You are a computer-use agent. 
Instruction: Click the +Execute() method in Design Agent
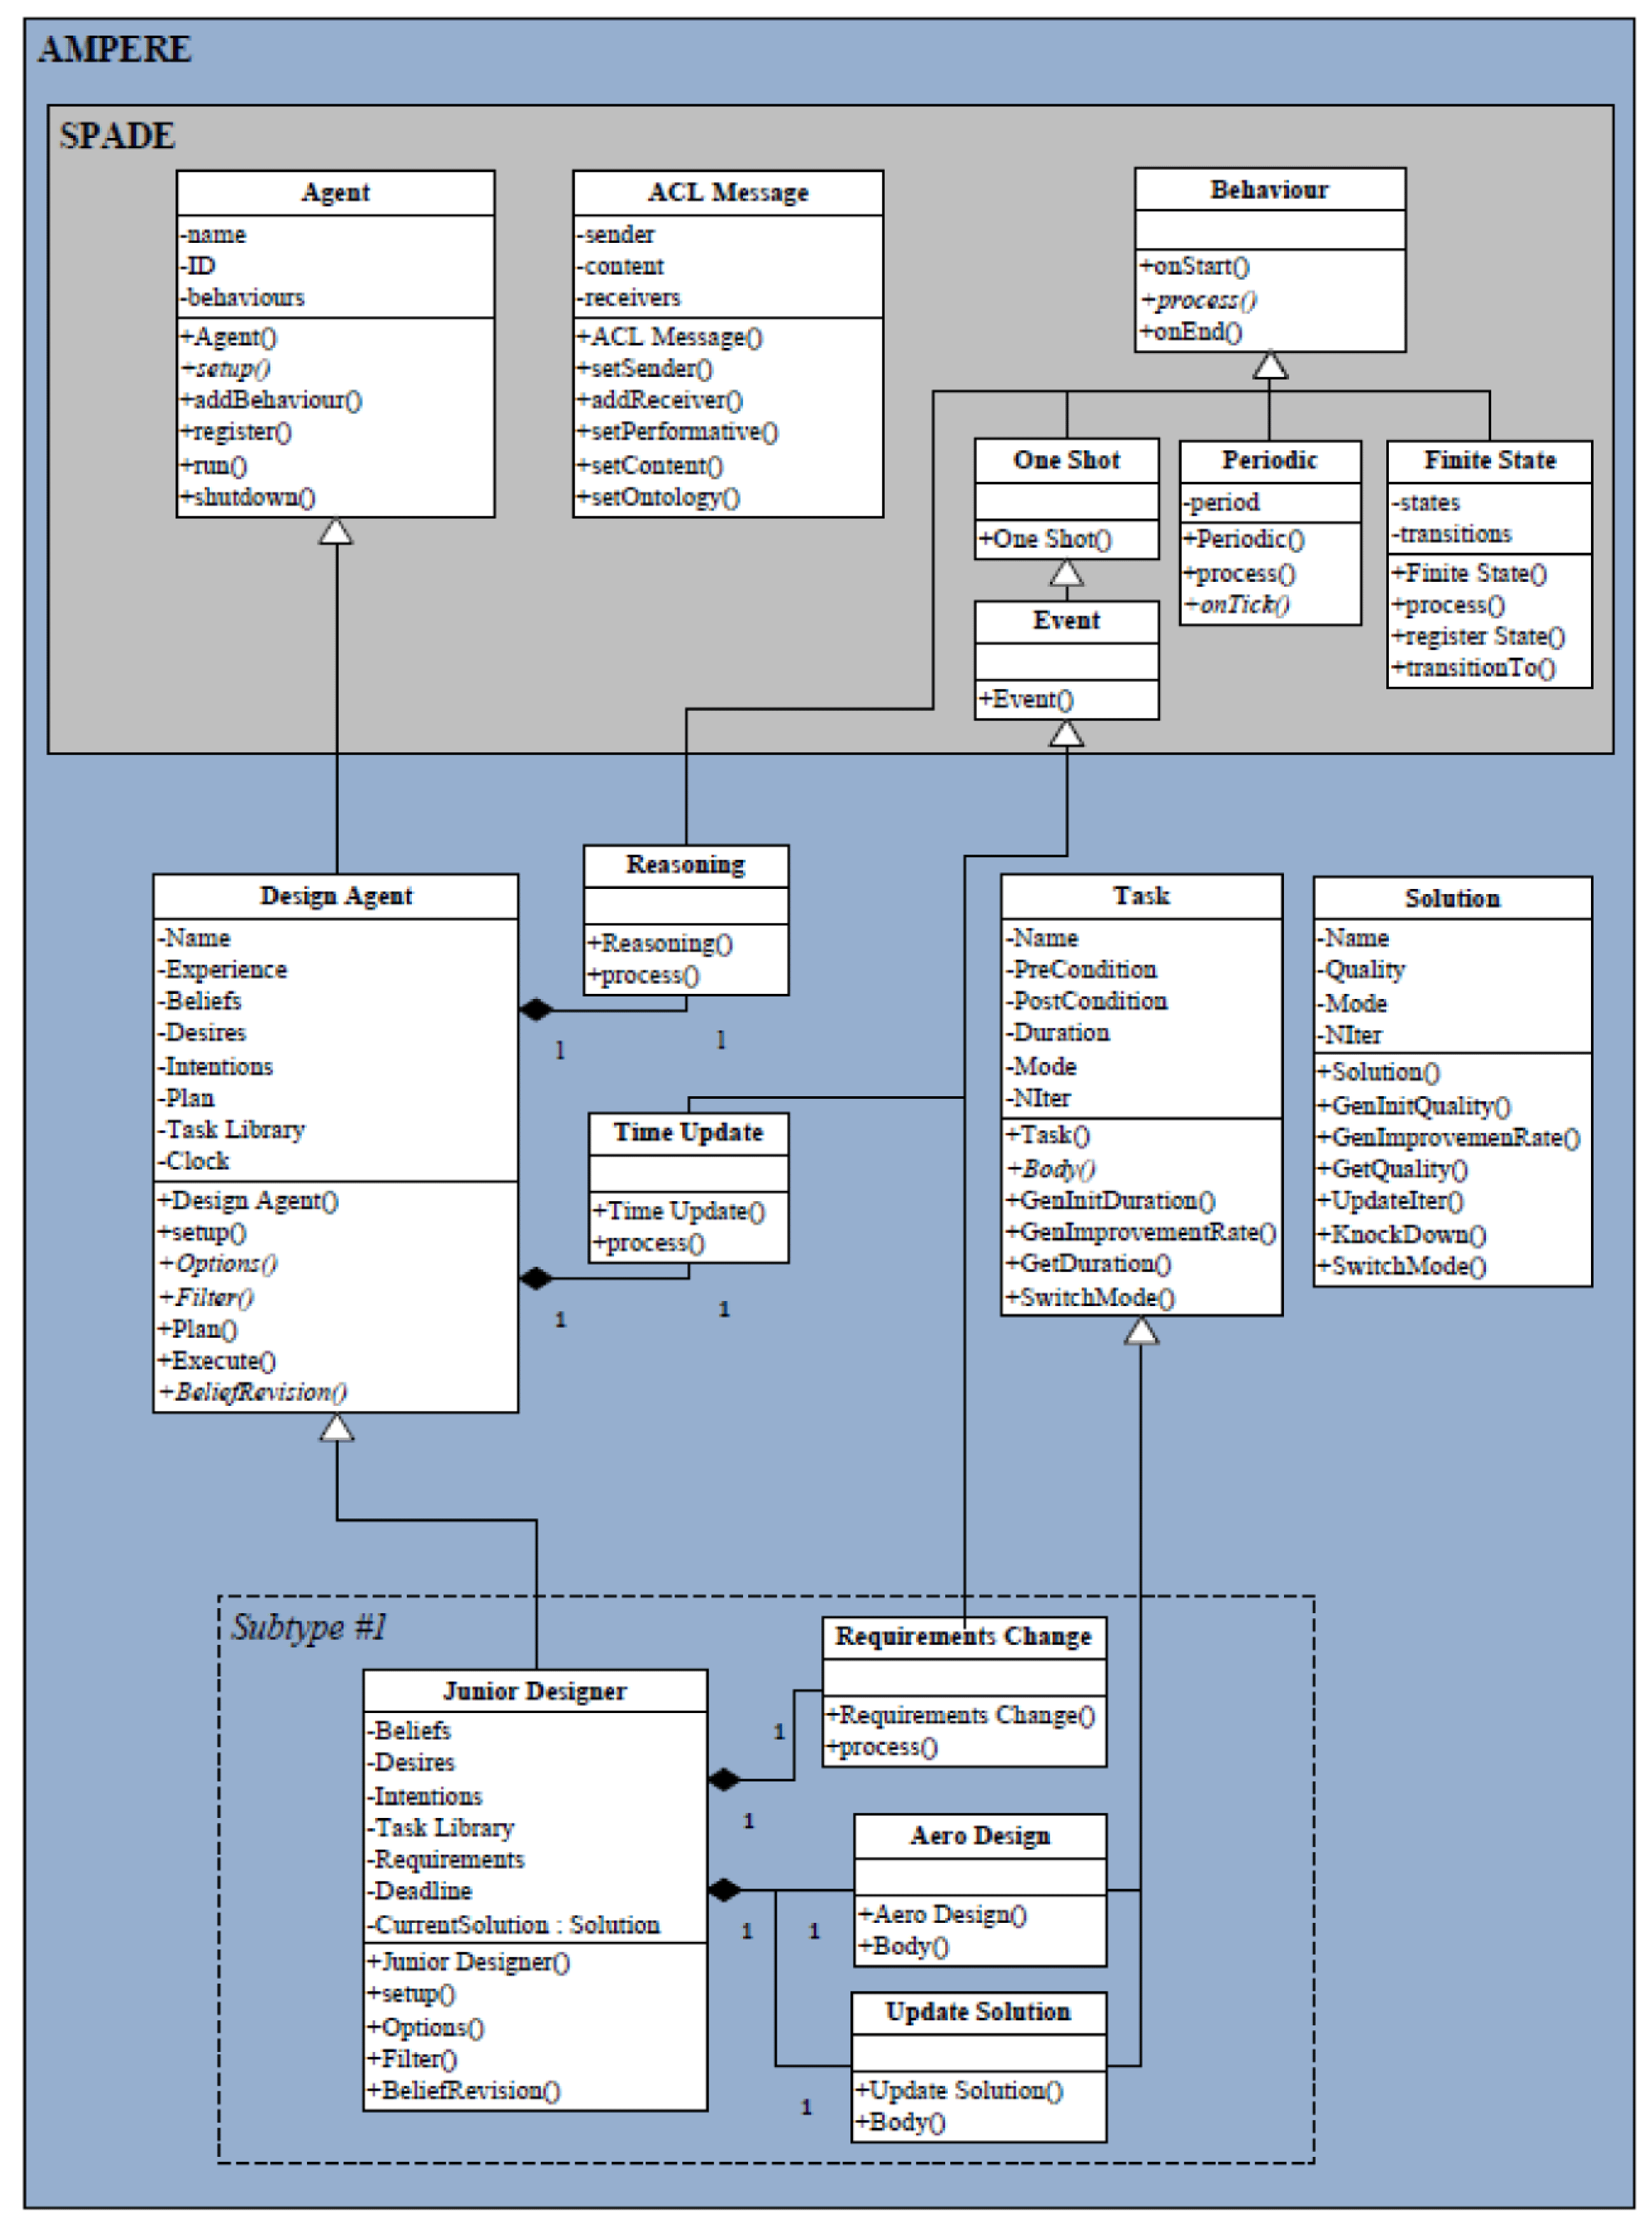point(217,1361)
